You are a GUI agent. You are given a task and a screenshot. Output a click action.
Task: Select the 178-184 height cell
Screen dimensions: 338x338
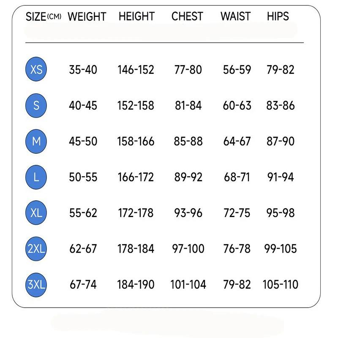tap(136, 249)
